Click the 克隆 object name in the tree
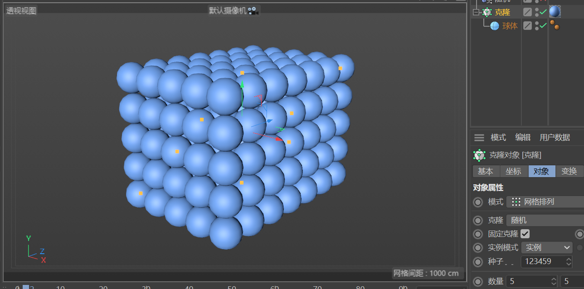This screenshot has width=584, height=289. 502,12
